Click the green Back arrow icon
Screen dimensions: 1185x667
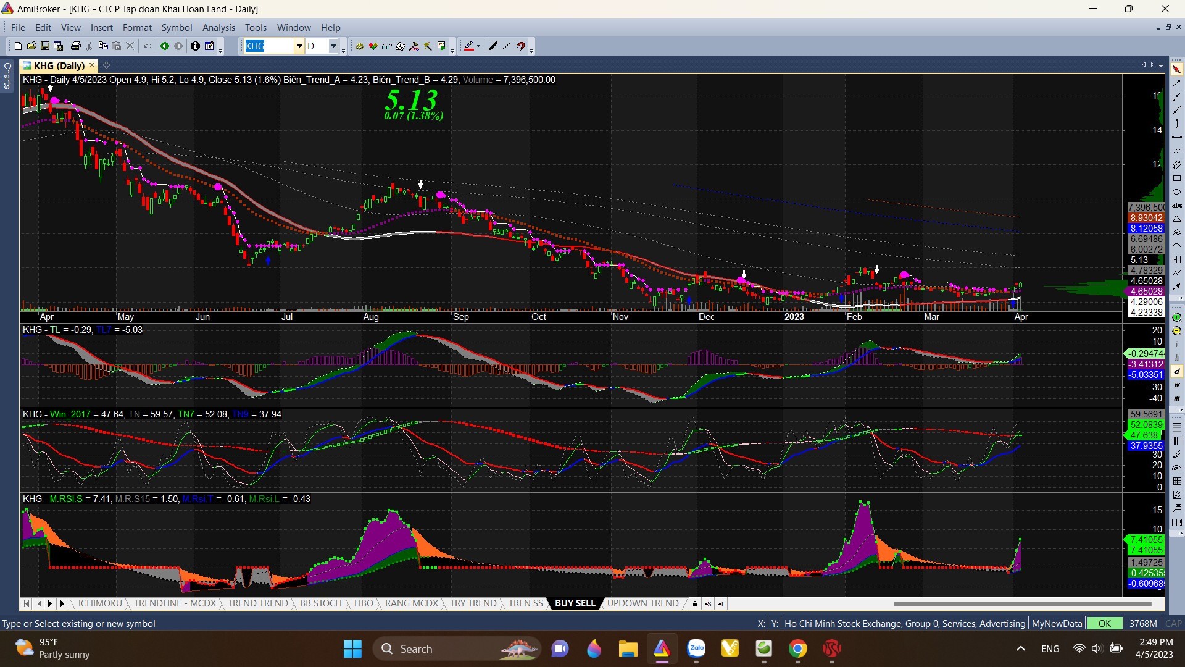pyautogui.click(x=165, y=46)
